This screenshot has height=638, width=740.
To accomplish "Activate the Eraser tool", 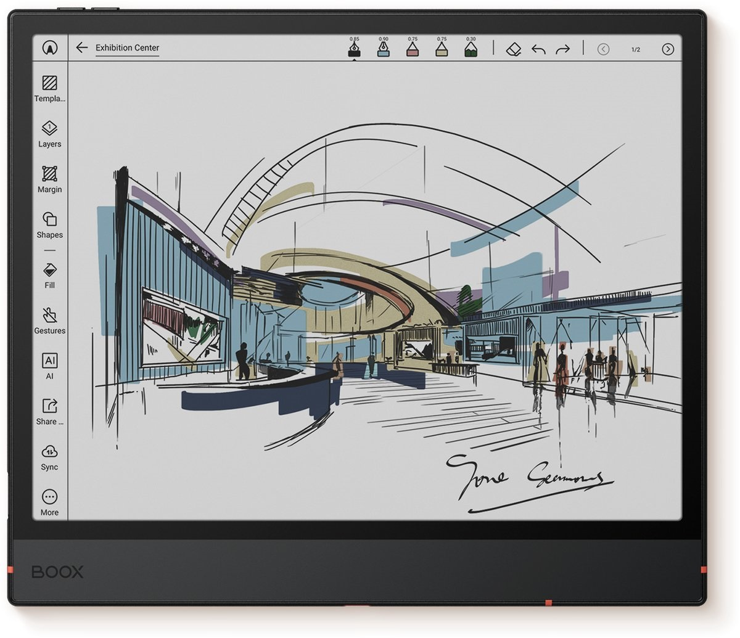I will pyautogui.click(x=514, y=49).
